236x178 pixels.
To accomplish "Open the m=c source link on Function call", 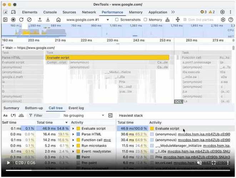I will point(107,140).
